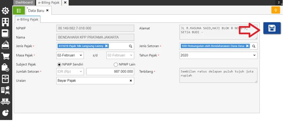Open the Masa Pajak start month dropdown

(x=70, y=55)
